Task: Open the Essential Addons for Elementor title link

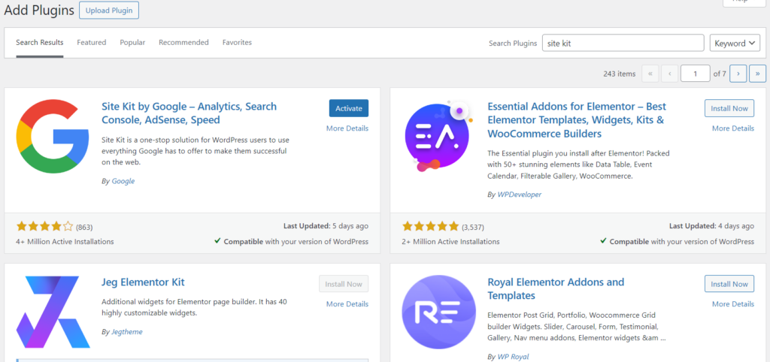Action: pos(577,120)
